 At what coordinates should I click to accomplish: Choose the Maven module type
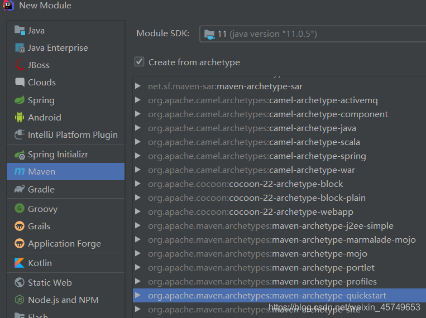[x=65, y=172]
